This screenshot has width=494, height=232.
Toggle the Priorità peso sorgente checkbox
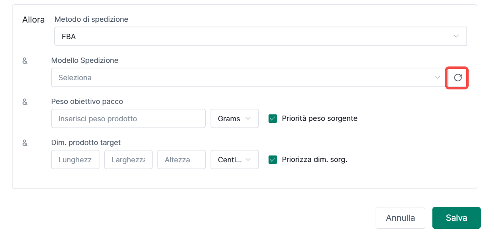273,118
